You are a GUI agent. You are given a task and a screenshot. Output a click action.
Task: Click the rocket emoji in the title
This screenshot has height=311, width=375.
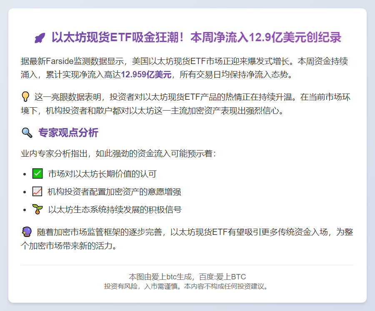tap(40, 38)
